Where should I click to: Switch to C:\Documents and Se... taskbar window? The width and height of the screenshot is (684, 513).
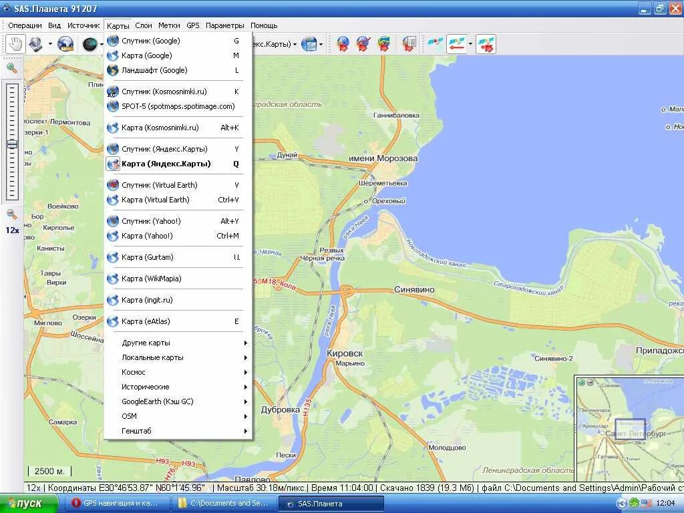(224, 504)
